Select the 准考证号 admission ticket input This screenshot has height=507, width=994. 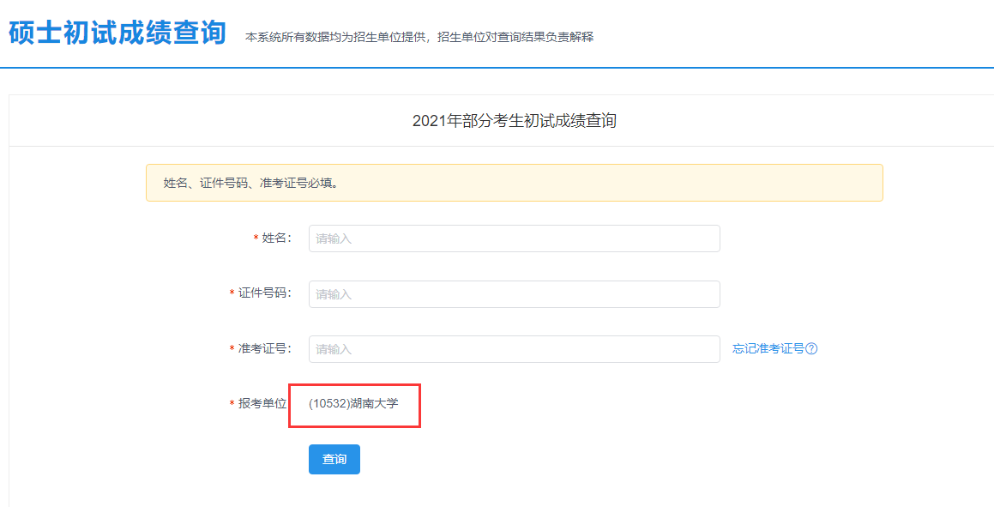click(514, 349)
